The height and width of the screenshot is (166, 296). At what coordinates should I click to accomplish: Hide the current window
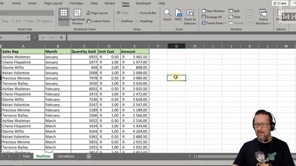click(234, 17)
